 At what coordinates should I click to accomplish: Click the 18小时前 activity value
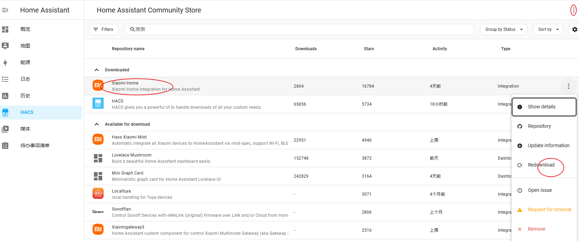(x=439, y=104)
